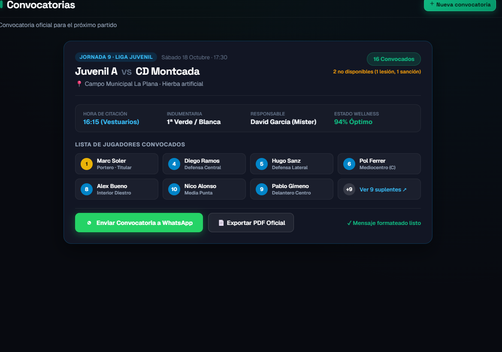Click the WhatsApp icon on the send button

click(x=89, y=223)
